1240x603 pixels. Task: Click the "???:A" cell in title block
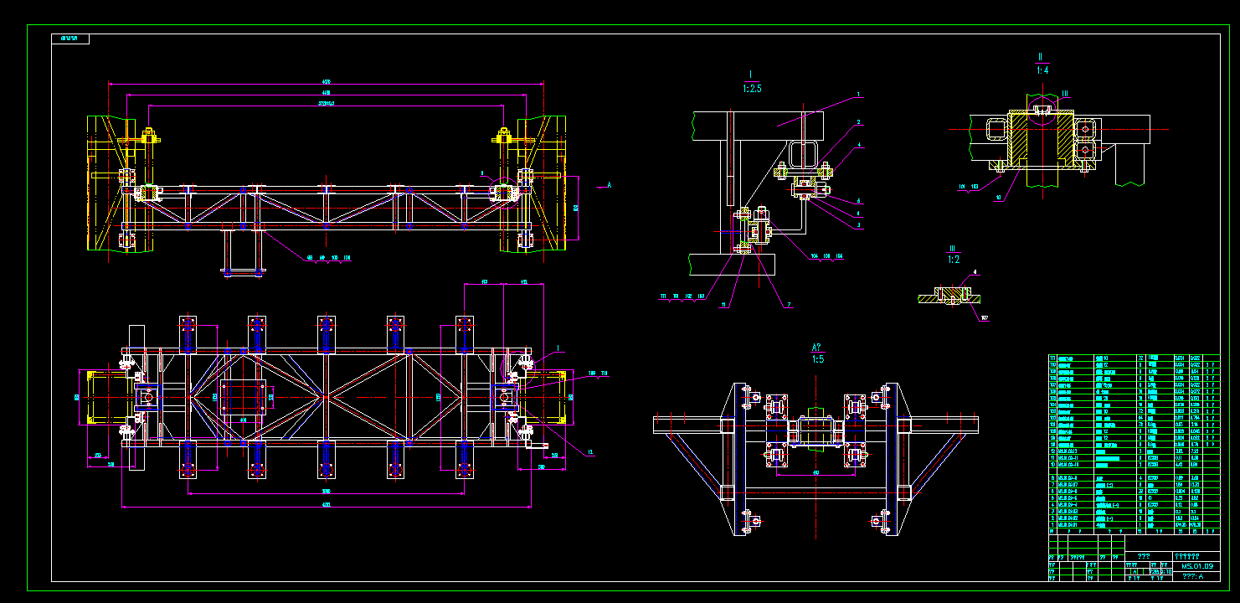(x=1196, y=576)
